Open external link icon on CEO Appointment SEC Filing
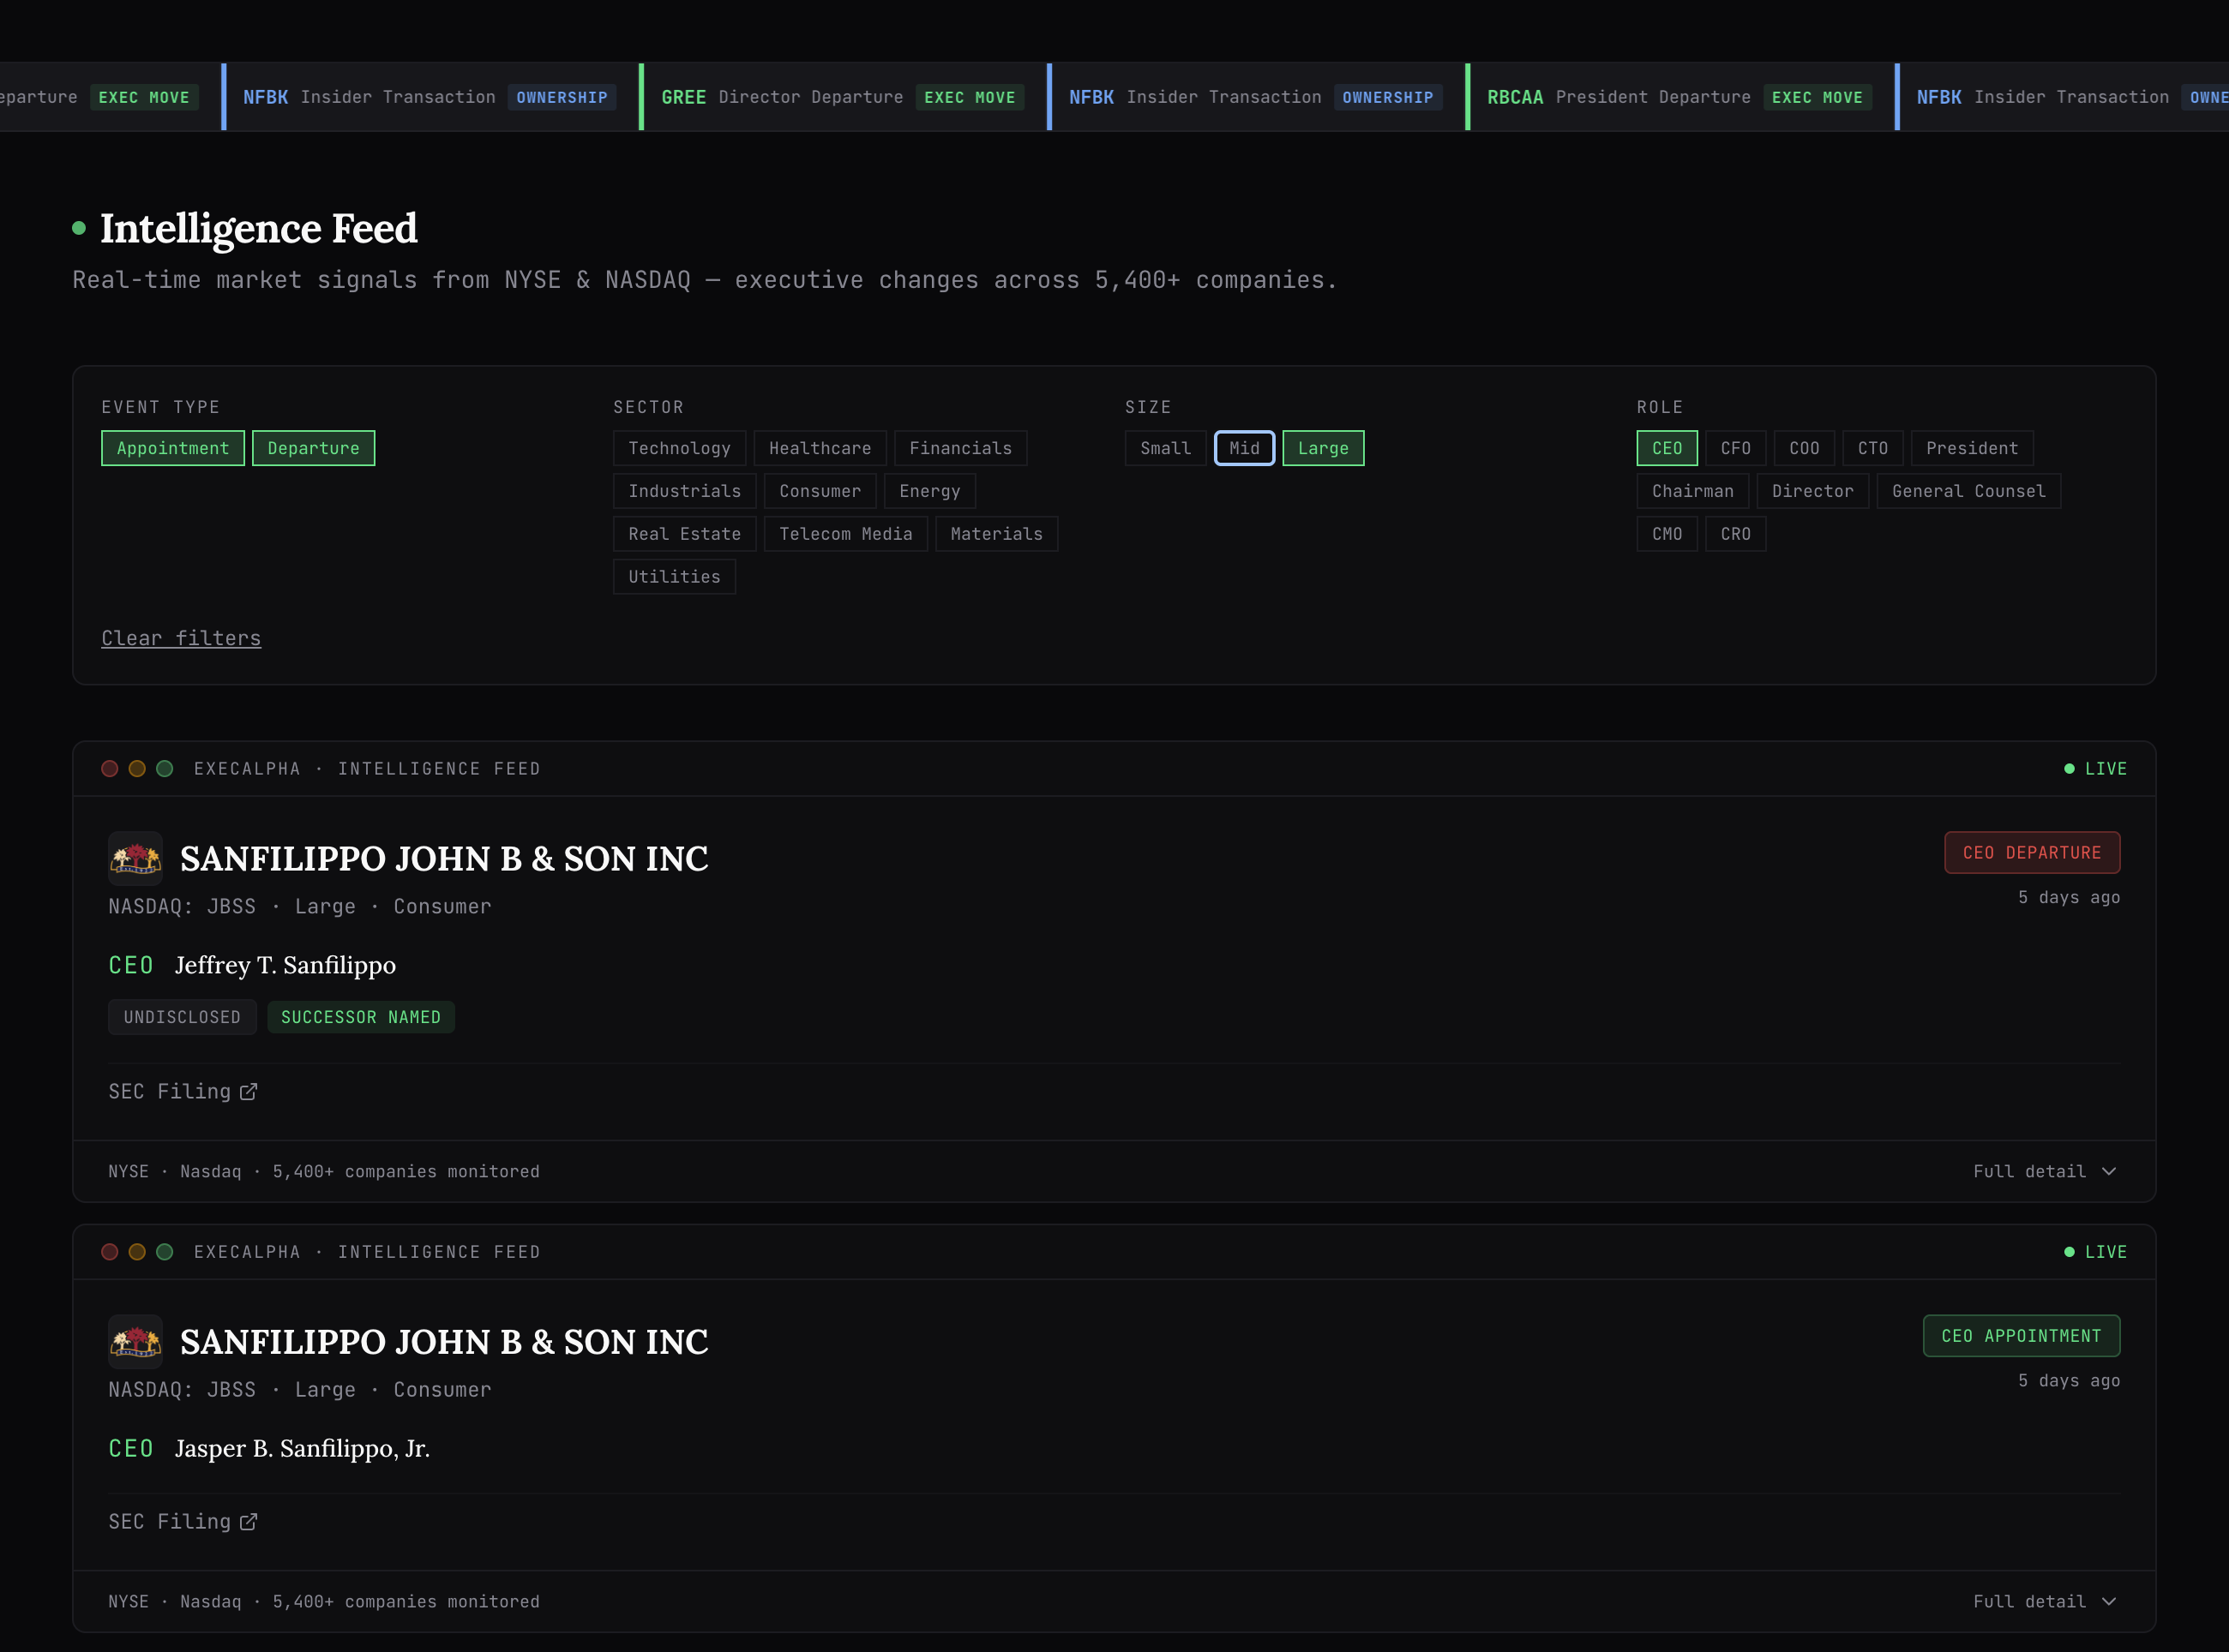2229x1652 pixels. 249,1522
